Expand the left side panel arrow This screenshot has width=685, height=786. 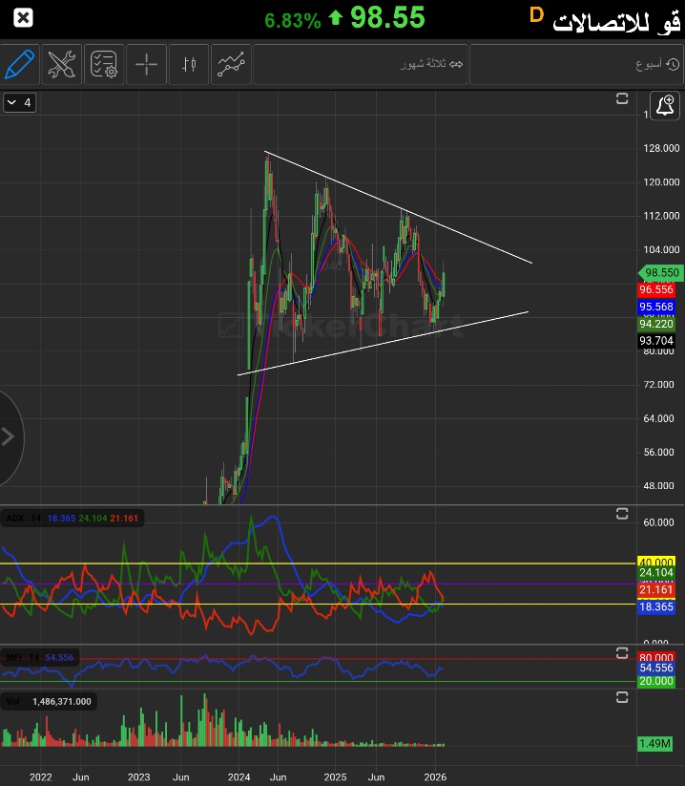tap(10, 437)
